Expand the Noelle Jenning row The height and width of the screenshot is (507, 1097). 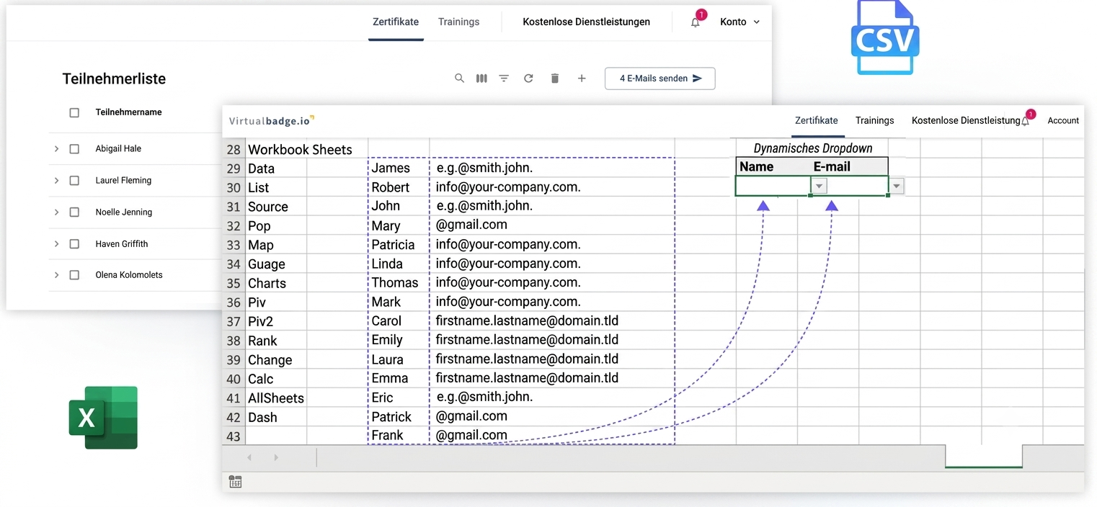coord(56,212)
